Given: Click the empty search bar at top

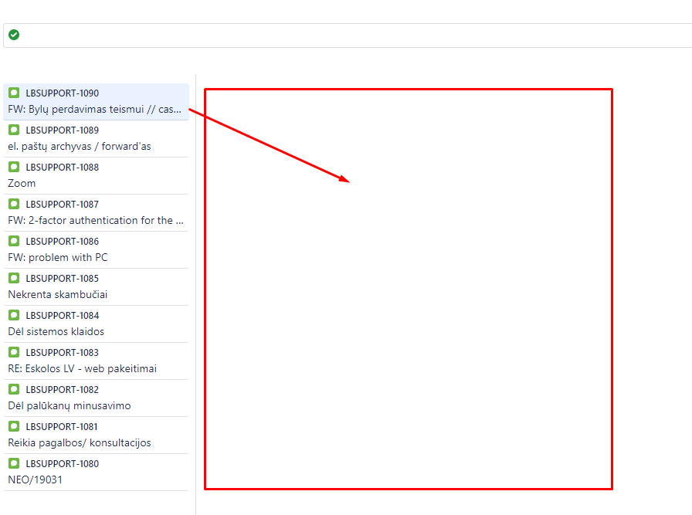Looking at the screenshot, I should pyautogui.click(x=348, y=35).
